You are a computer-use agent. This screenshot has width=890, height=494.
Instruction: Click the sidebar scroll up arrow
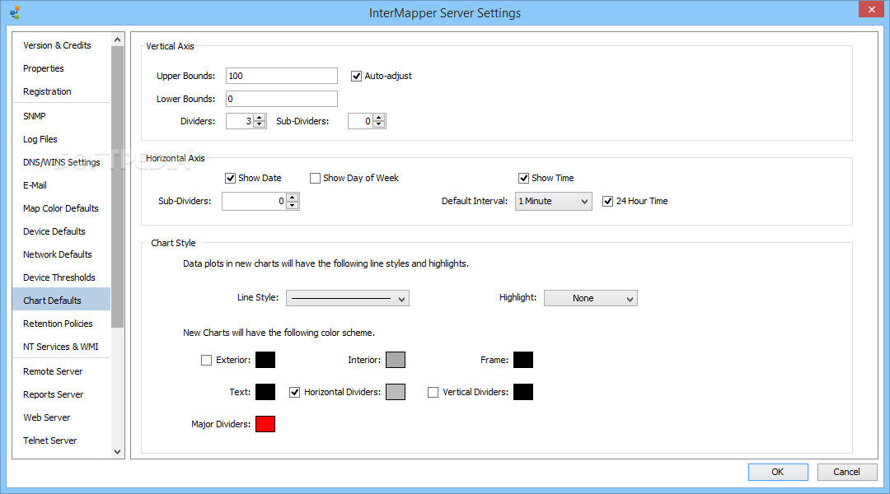pyautogui.click(x=118, y=40)
